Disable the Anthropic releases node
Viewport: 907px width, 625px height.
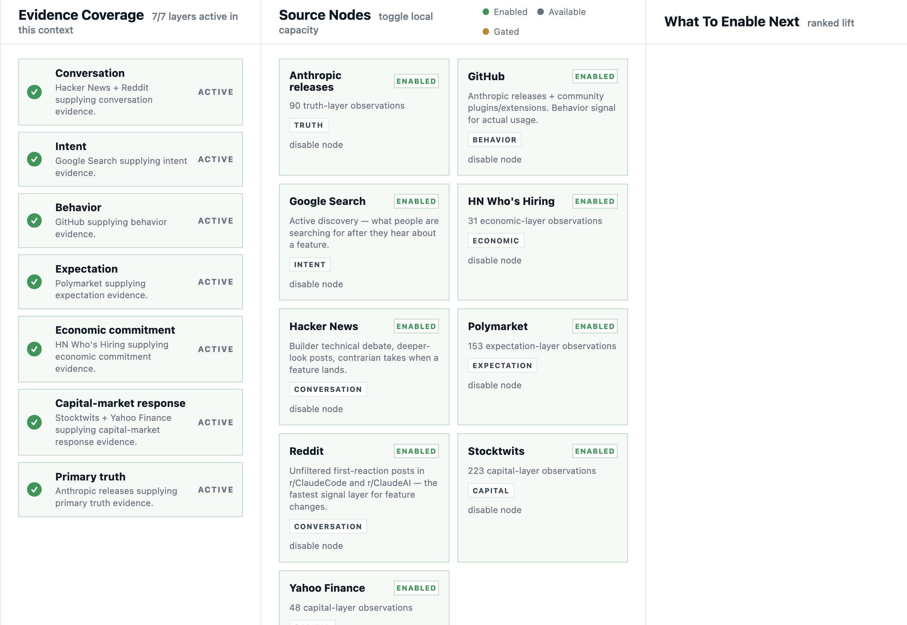click(316, 145)
